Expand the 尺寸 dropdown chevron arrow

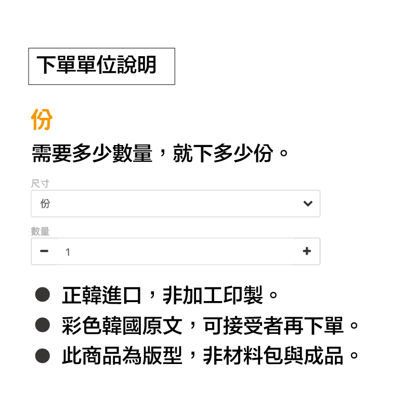pyautogui.click(x=308, y=204)
